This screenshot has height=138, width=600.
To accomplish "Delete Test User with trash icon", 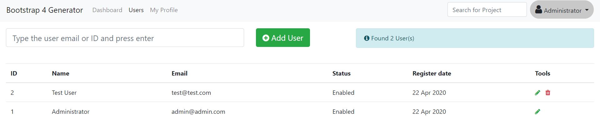I will point(548,93).
